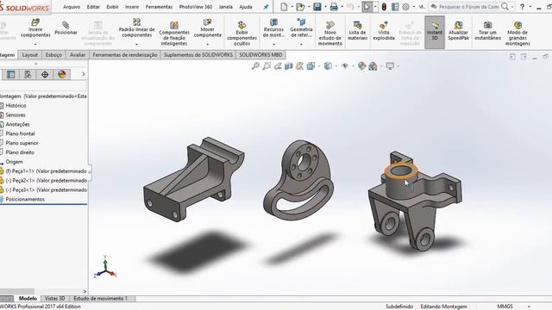The height and width of the screenshot is (310, 552).
Task: Open the Ferramentas menu
Action: coord(159,7)
